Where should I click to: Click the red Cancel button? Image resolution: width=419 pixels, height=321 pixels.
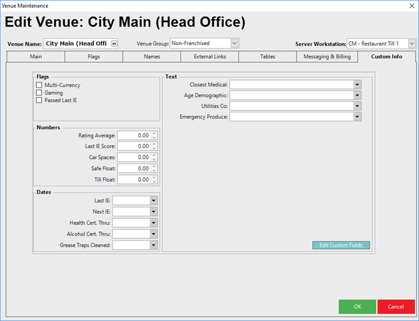pos(396,307)
